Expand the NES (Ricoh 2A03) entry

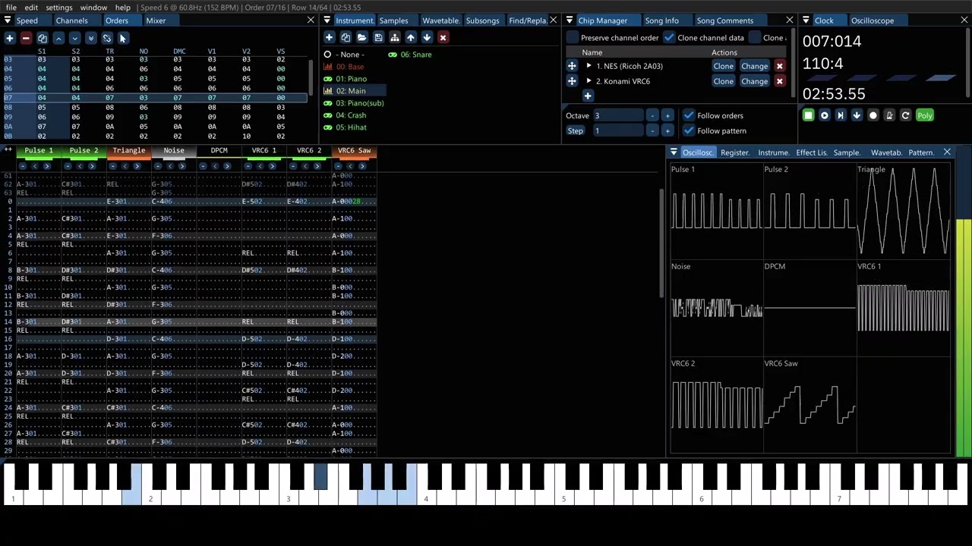589,66
